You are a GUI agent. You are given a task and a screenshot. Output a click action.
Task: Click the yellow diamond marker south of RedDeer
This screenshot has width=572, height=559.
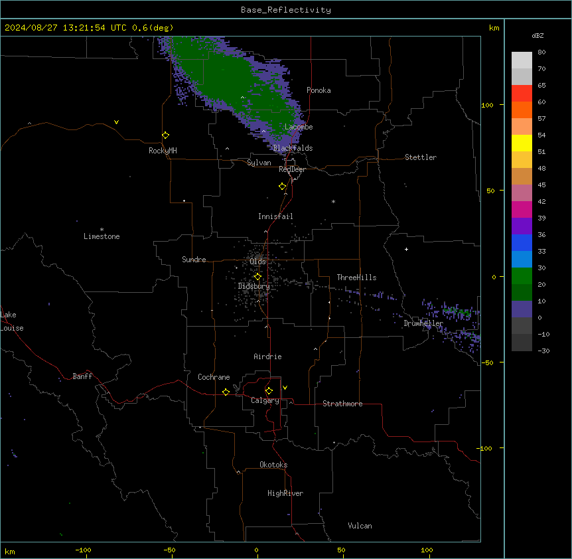pyautogui.click(x=283, y=187)
